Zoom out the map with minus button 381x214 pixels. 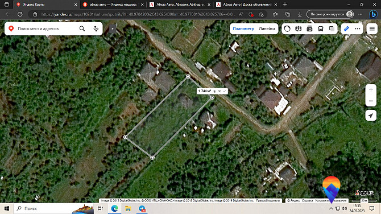point(371,101)
